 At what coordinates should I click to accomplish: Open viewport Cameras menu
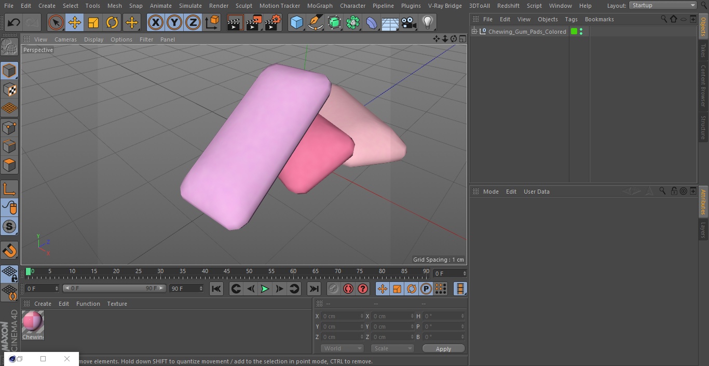(x=65, y=39)
